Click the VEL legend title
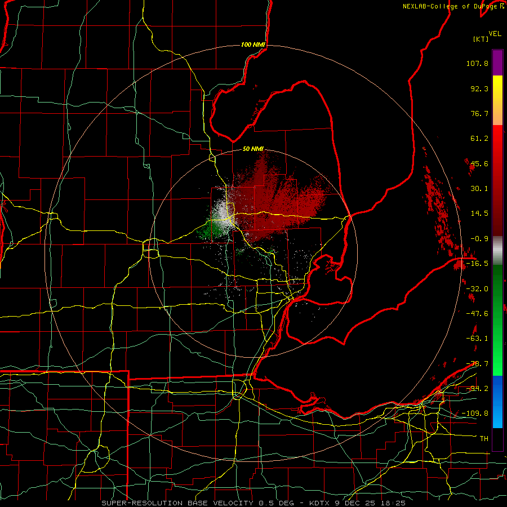This screenshot has height=507, width=507. (x=495, y=34)
